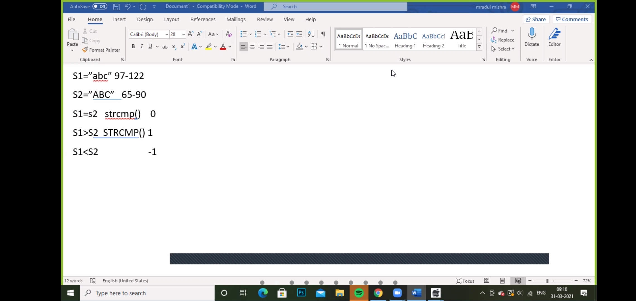Show paragraph marks with pilcrow icon
Screen dimensions: 636x301
pos(323,34)
